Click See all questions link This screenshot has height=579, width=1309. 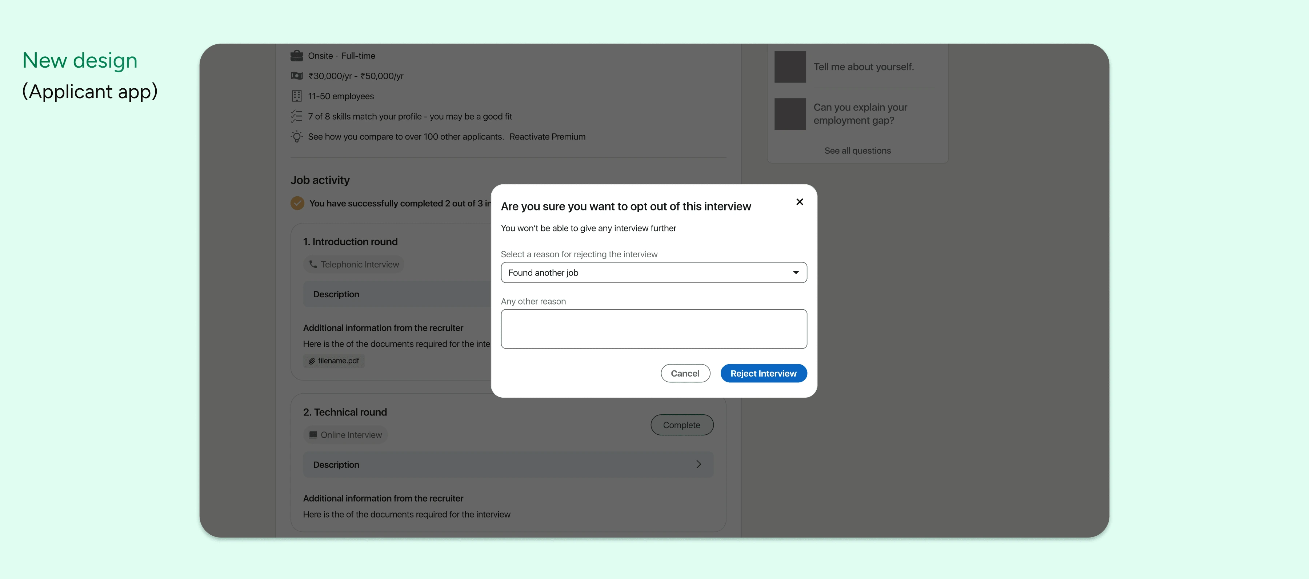857,150
